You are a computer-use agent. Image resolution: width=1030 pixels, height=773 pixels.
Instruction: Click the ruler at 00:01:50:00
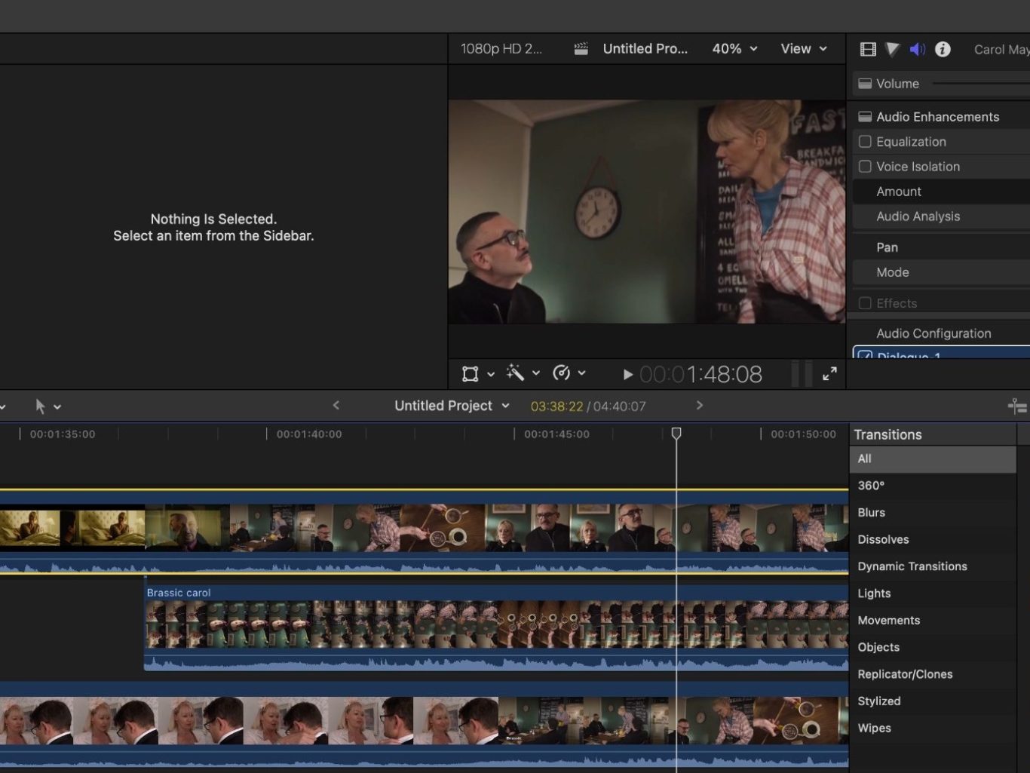coord(803,434)
